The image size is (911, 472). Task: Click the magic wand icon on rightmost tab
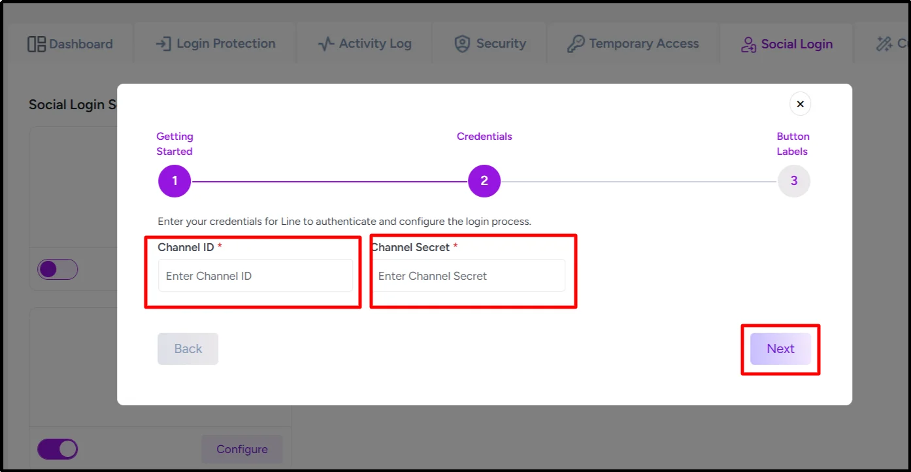[883, 43]
